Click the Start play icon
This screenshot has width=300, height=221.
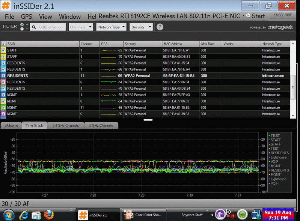pyautogui.click(x=248, y=15)
